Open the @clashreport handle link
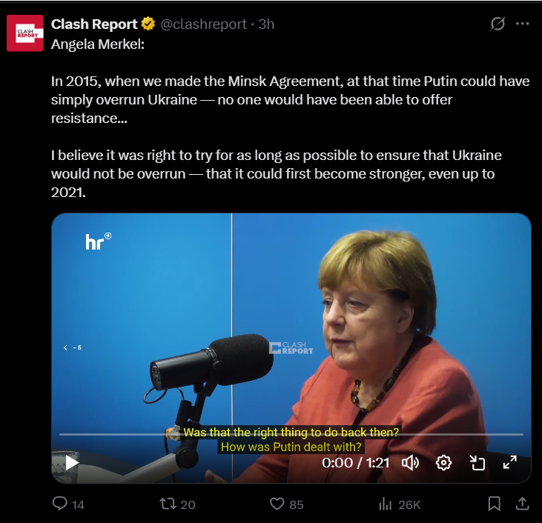This screenshot has height=523, width=542. point(204,24)
